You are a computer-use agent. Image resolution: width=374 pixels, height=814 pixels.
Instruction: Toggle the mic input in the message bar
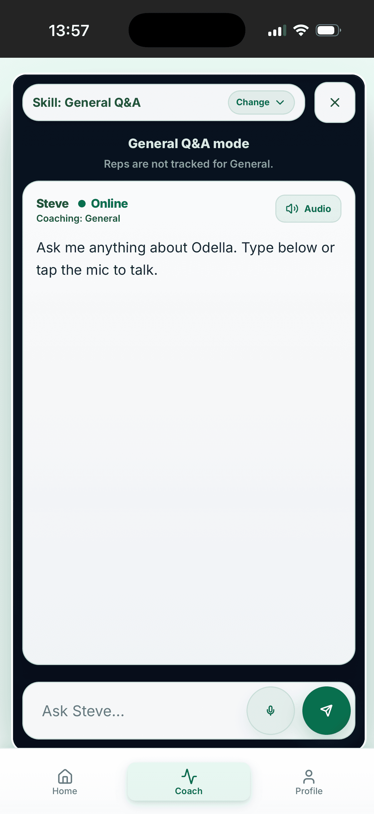tap(270, 710)
